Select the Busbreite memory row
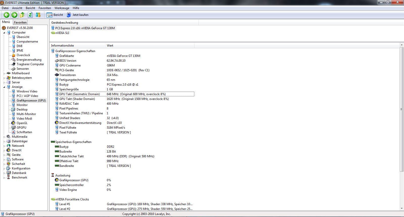 pos(122,152)
